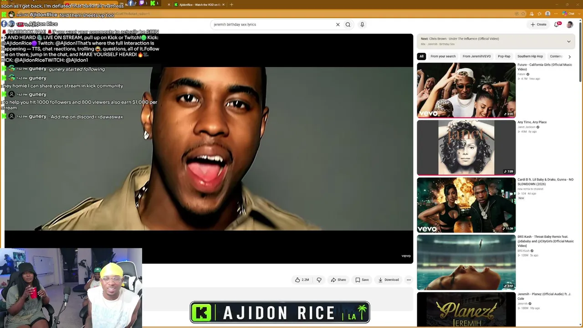Click the Create button

538,25
